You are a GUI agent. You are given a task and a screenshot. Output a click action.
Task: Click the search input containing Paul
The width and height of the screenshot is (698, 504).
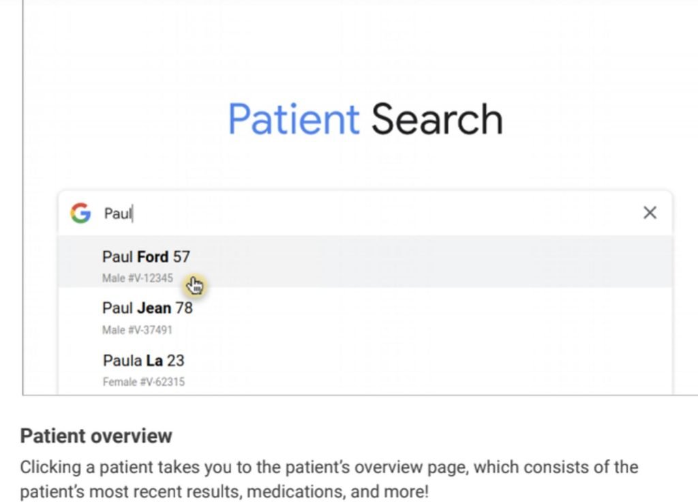click(273, 213)
